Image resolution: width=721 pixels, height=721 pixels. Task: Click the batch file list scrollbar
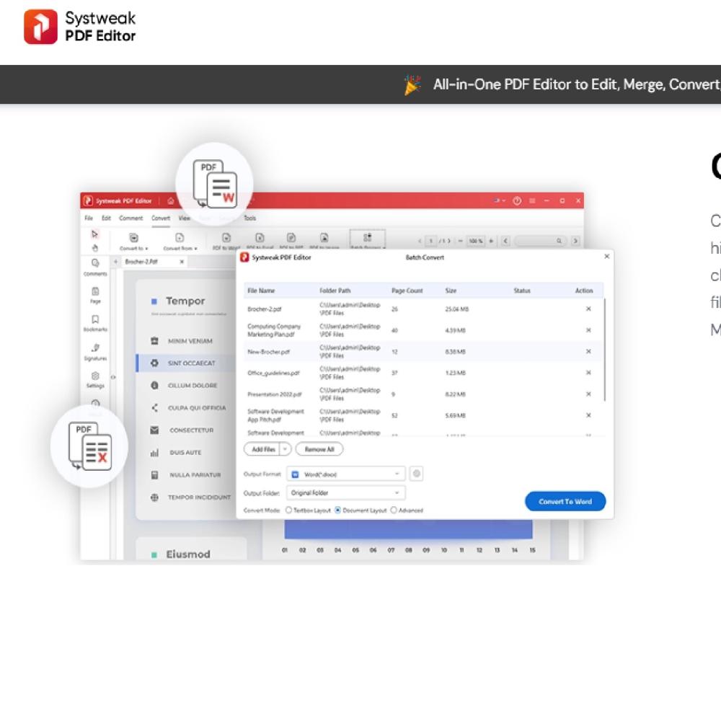pos(605,350)
